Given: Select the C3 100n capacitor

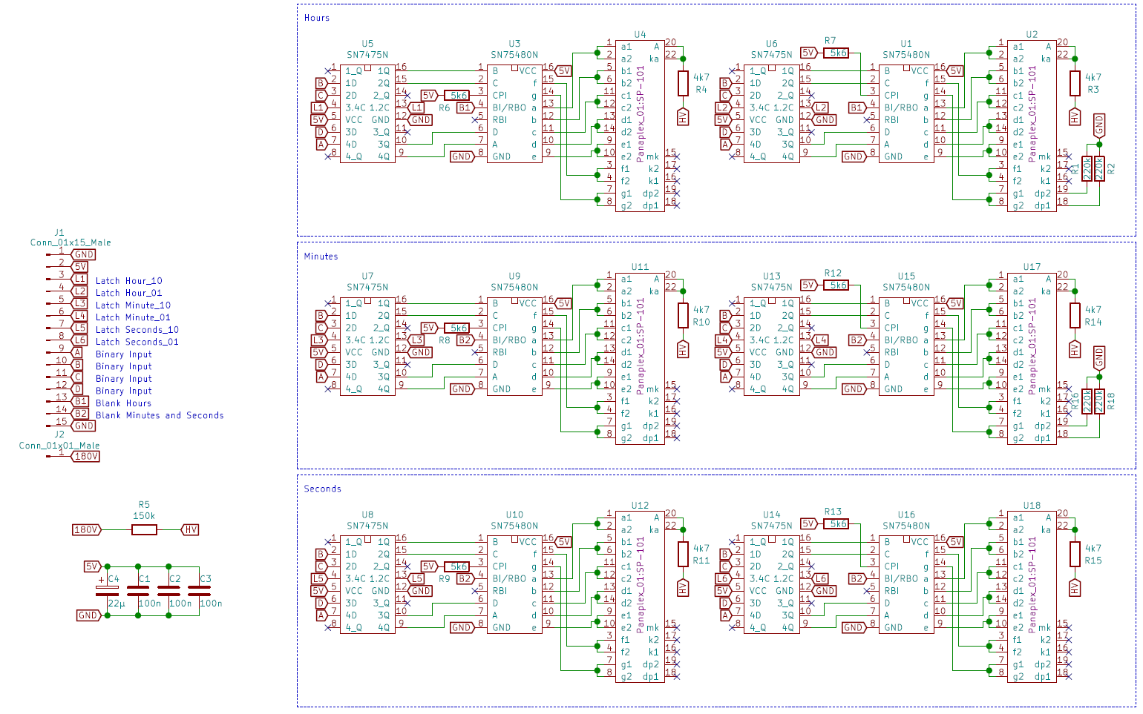Looking at the screenshot, I should [x=199, y=590].
